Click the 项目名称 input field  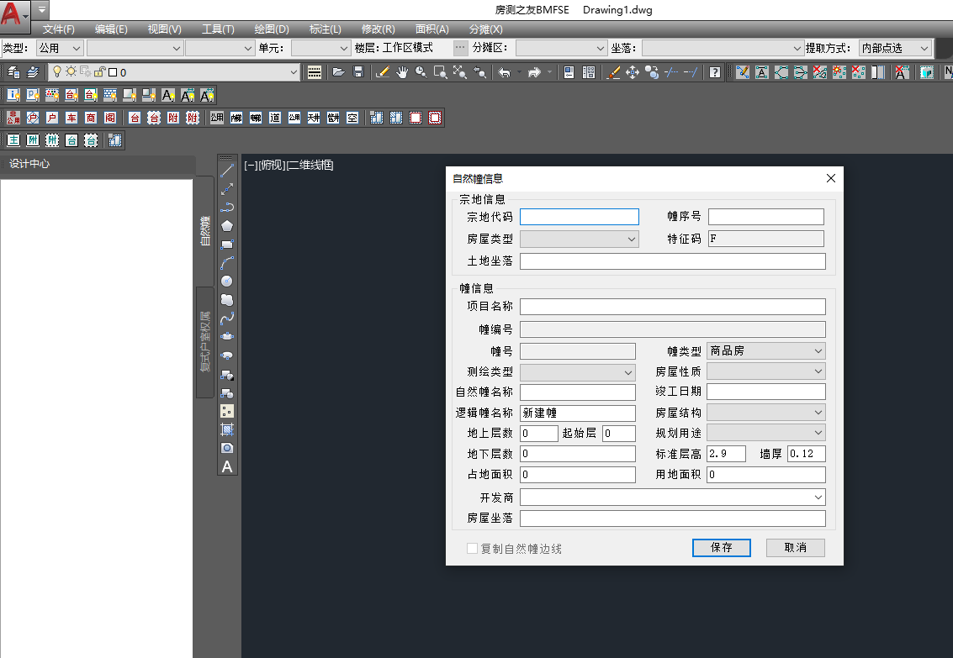[673, 307]
